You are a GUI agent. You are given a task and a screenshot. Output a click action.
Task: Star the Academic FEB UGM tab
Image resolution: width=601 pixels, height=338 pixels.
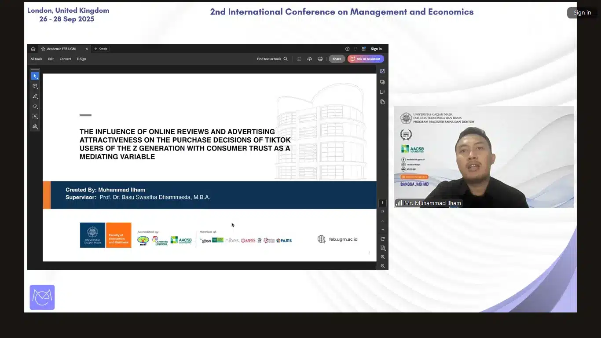(x=43, y=49)
